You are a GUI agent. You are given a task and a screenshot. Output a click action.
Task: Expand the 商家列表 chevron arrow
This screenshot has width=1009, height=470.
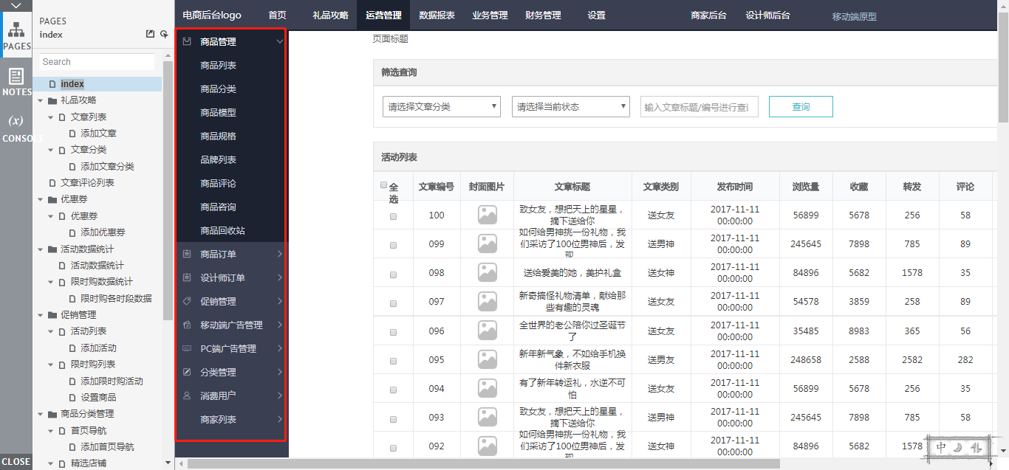pos(280,419)
